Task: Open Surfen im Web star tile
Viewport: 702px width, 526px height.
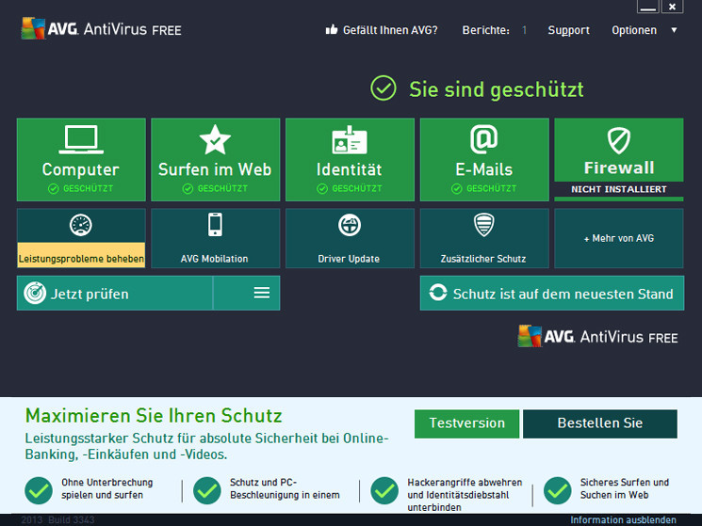Action: [x=215, y=159]
